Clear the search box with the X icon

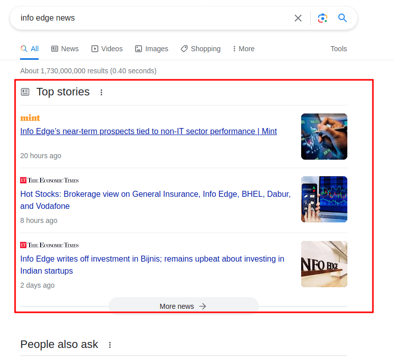[x=298, y=18]
